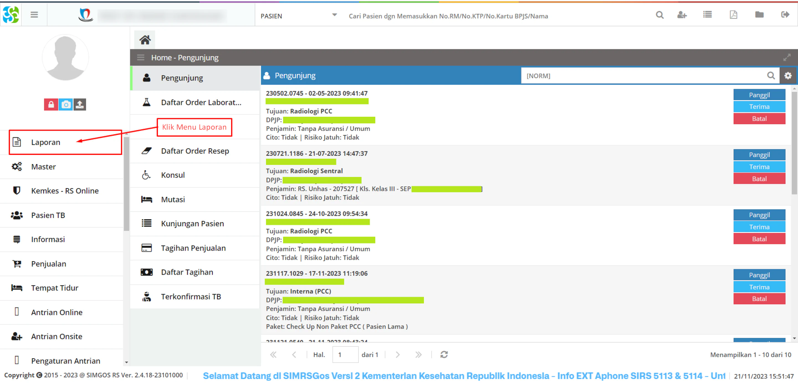Open the gear settings in the Pengunjung header
Viewport: 798px width, 384px height.
(788, 76)
